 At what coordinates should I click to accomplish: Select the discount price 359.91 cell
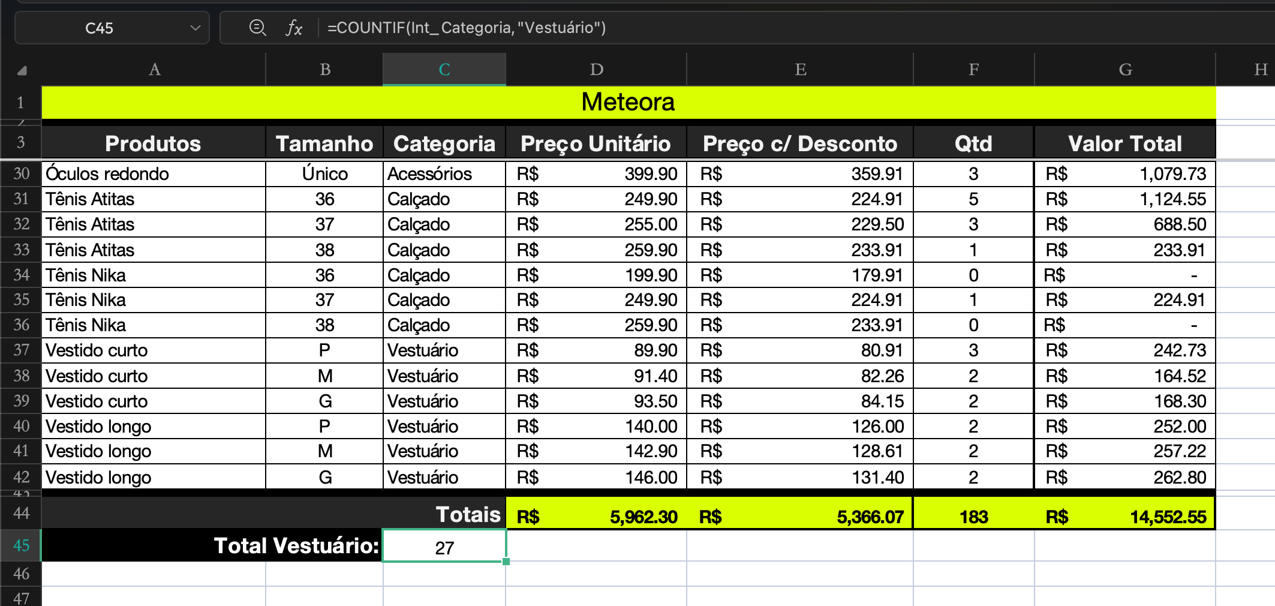800,173
